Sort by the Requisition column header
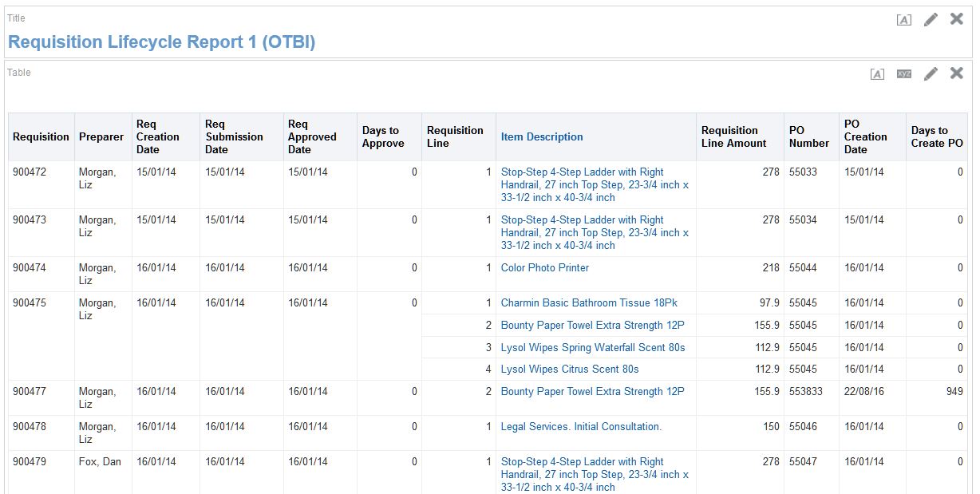The image size is (980, 494). [41, 136]
